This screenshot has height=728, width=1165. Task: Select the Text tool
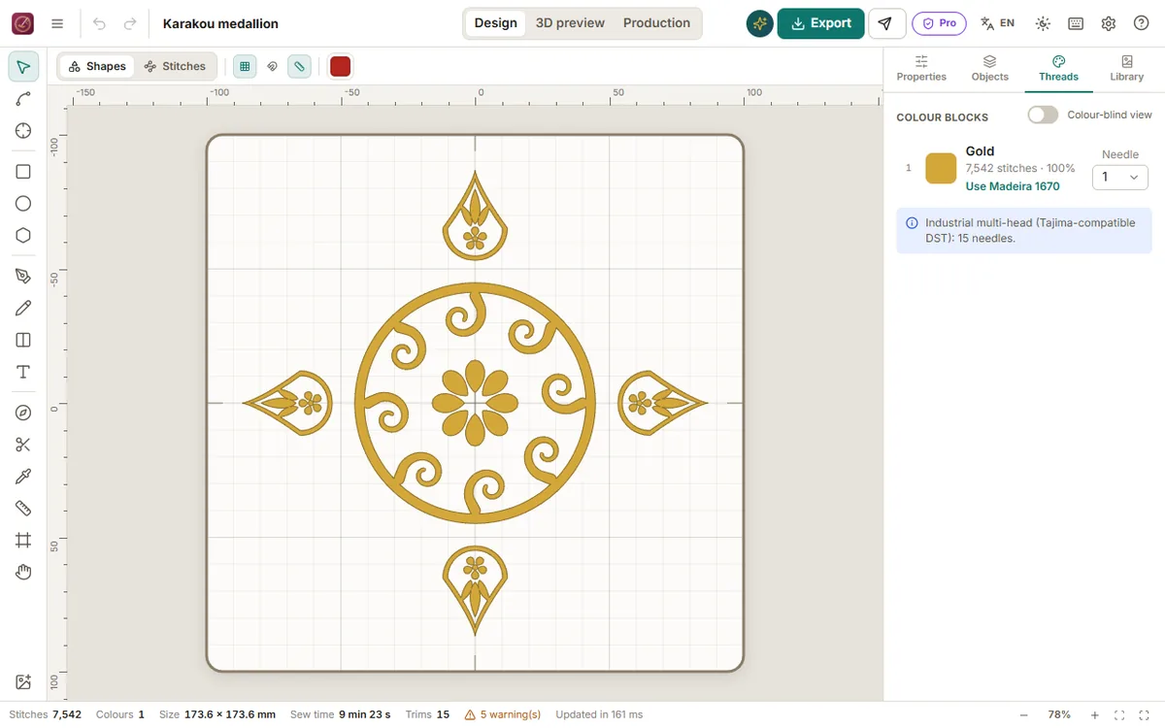pos(23,372)
